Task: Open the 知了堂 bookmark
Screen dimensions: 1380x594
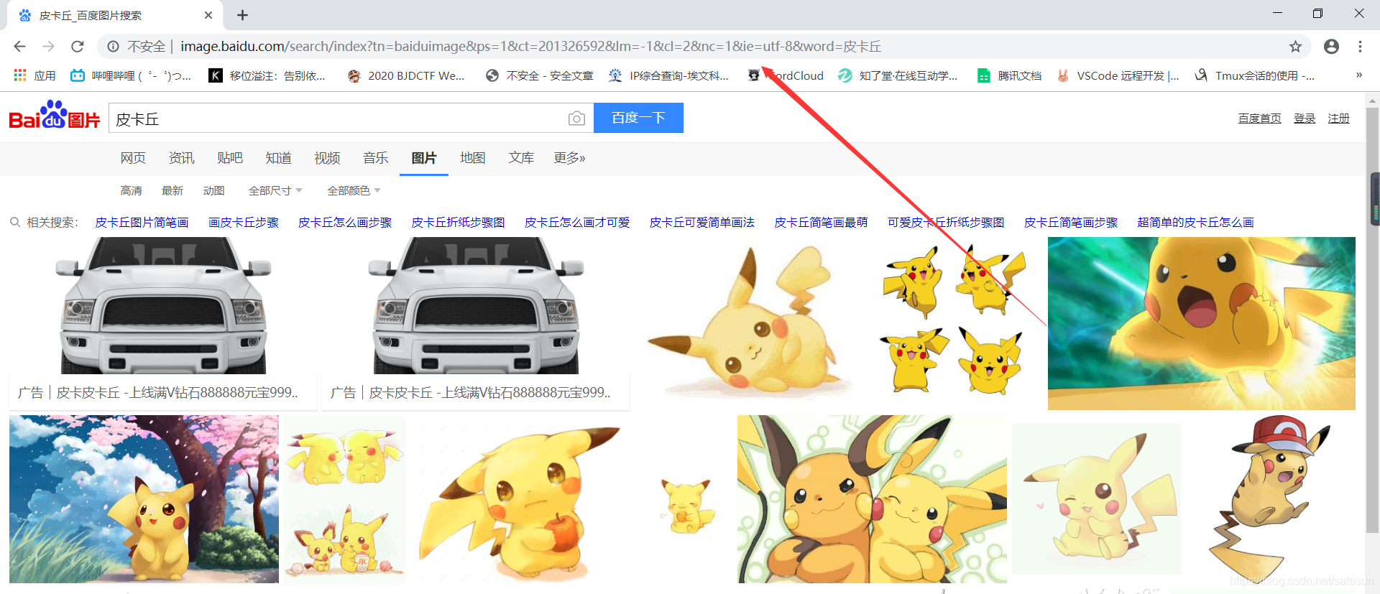Action: 898,75
